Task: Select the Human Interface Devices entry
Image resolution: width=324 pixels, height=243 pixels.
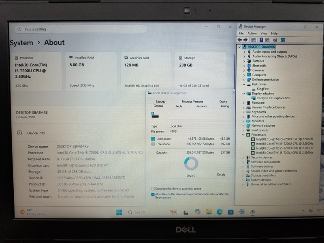Action: tap(269, 107)
